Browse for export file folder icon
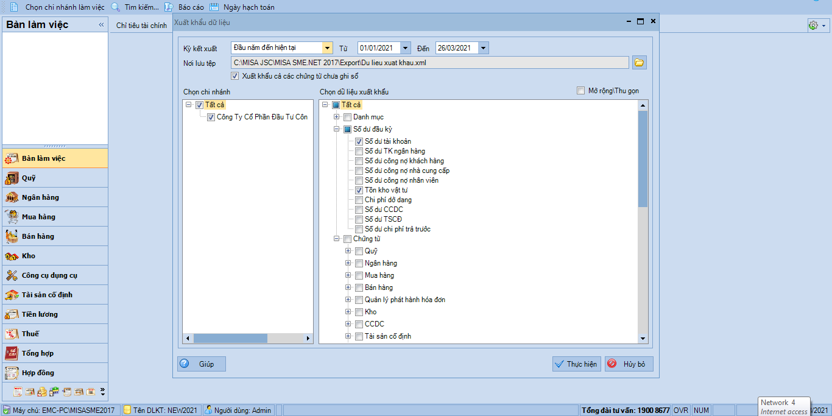This screenshot has height=416, width=832. (639, 63)
